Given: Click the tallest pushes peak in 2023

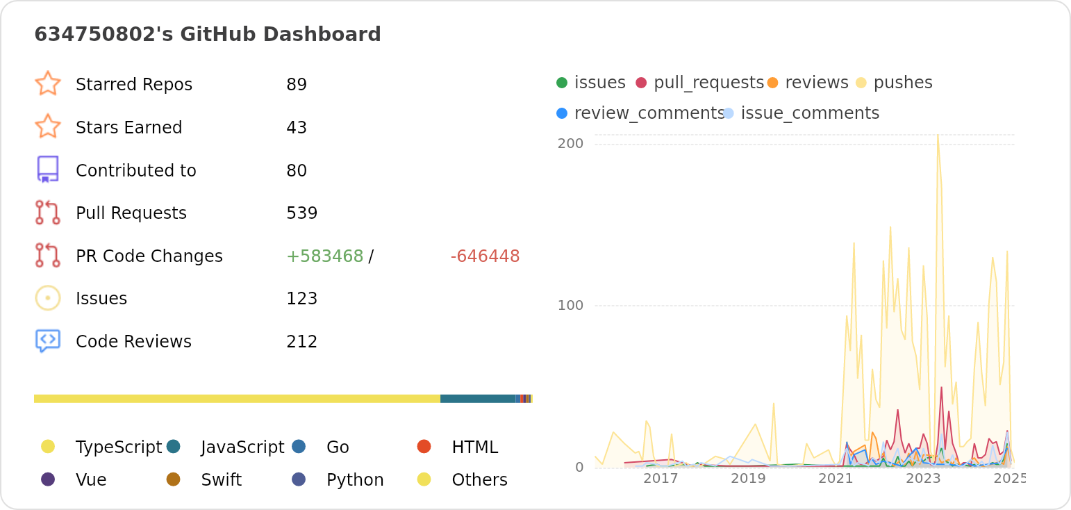Looking at the screenshot, I should 938,136.
